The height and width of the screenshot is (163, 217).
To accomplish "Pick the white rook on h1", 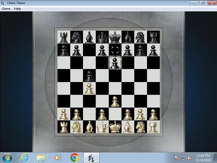I will [153, 127].
